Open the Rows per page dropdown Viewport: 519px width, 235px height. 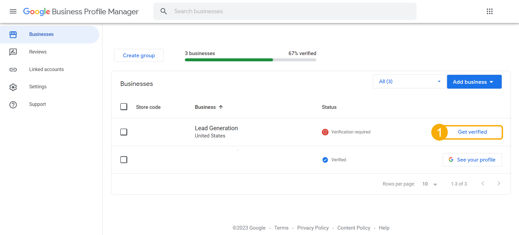click(430, 184)
